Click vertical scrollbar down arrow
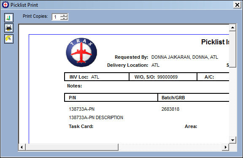 [x=232, y=140]
